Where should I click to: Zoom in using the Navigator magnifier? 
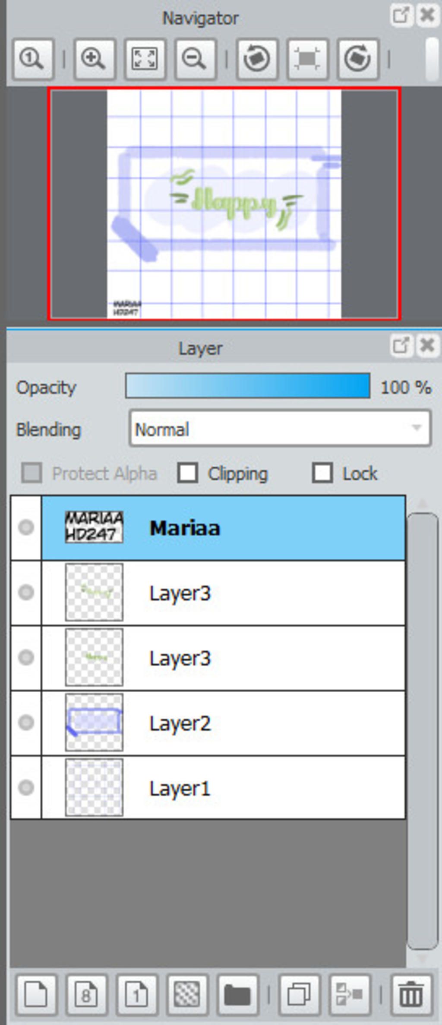(94, 59)
